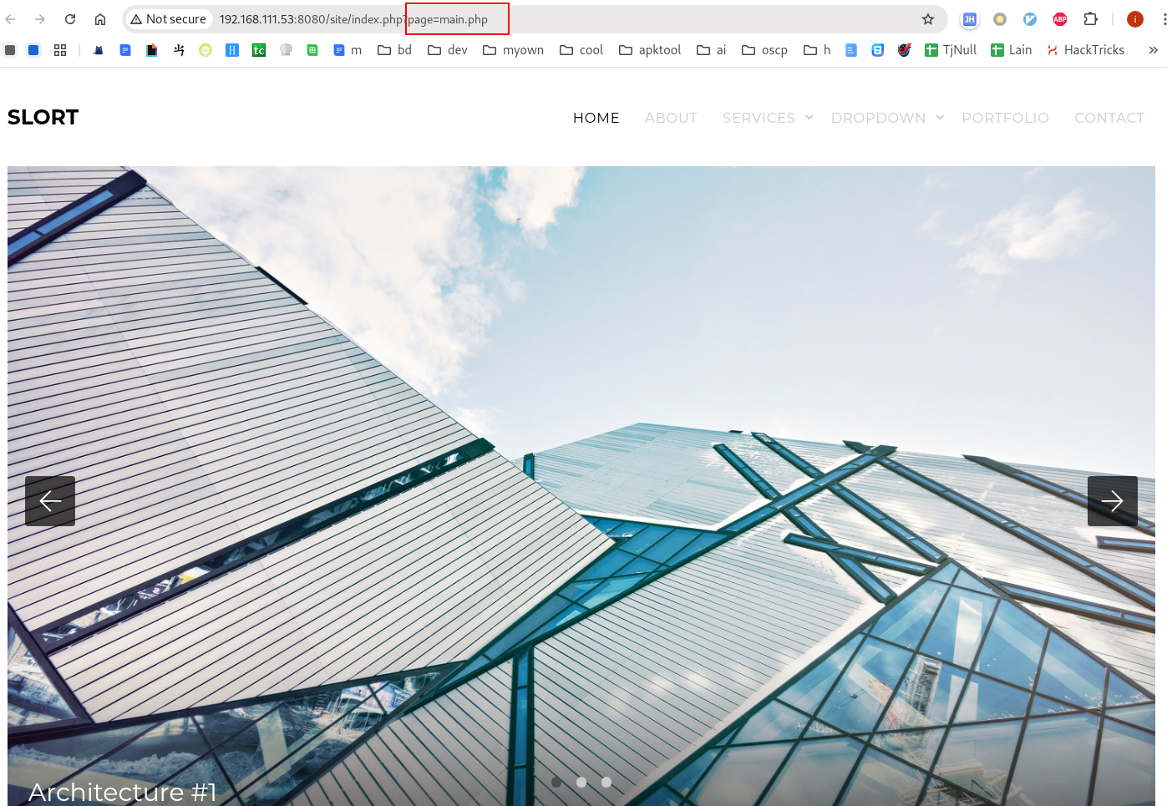Click the ABP Adblock Plus extension icon
This screenshot has width=1167, height=806.
click(x=1060, y=19)
